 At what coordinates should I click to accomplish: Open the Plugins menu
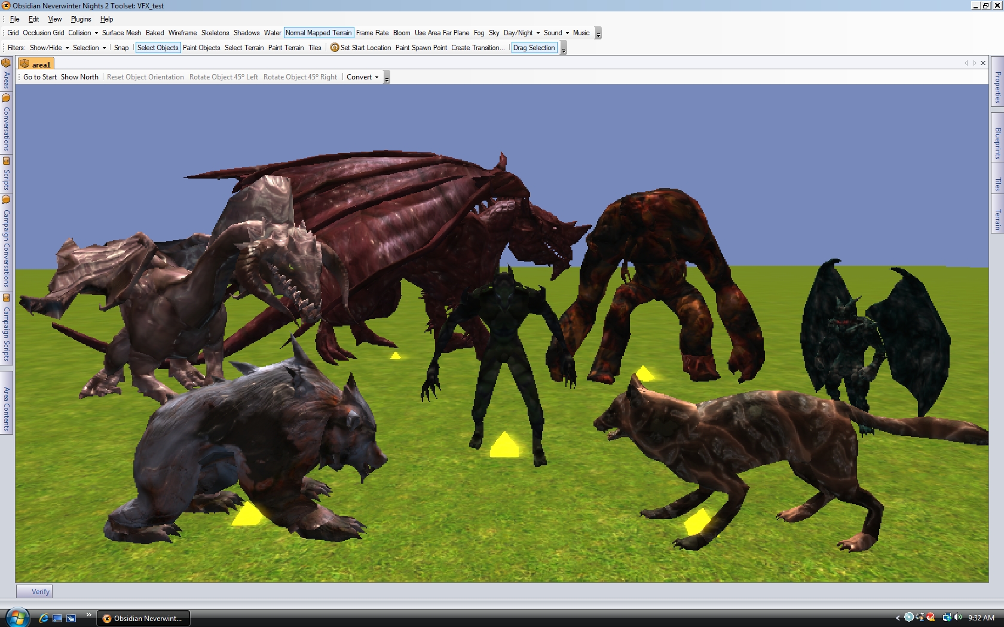click(81, 19)
